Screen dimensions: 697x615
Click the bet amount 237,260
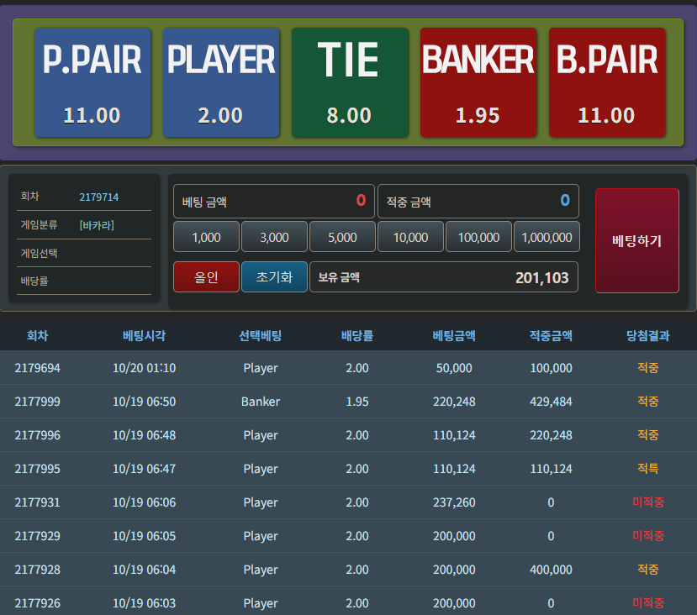coord(454,502)
